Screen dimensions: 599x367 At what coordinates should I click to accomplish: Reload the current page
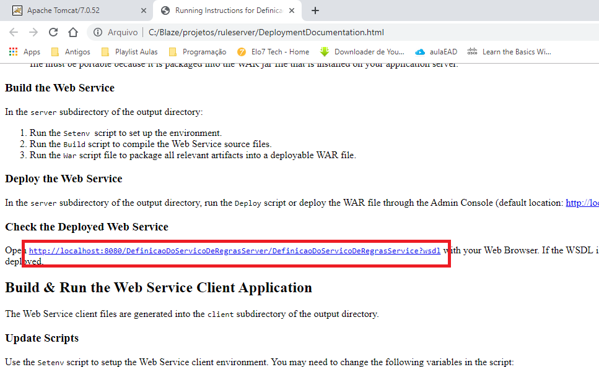(53, 32)
